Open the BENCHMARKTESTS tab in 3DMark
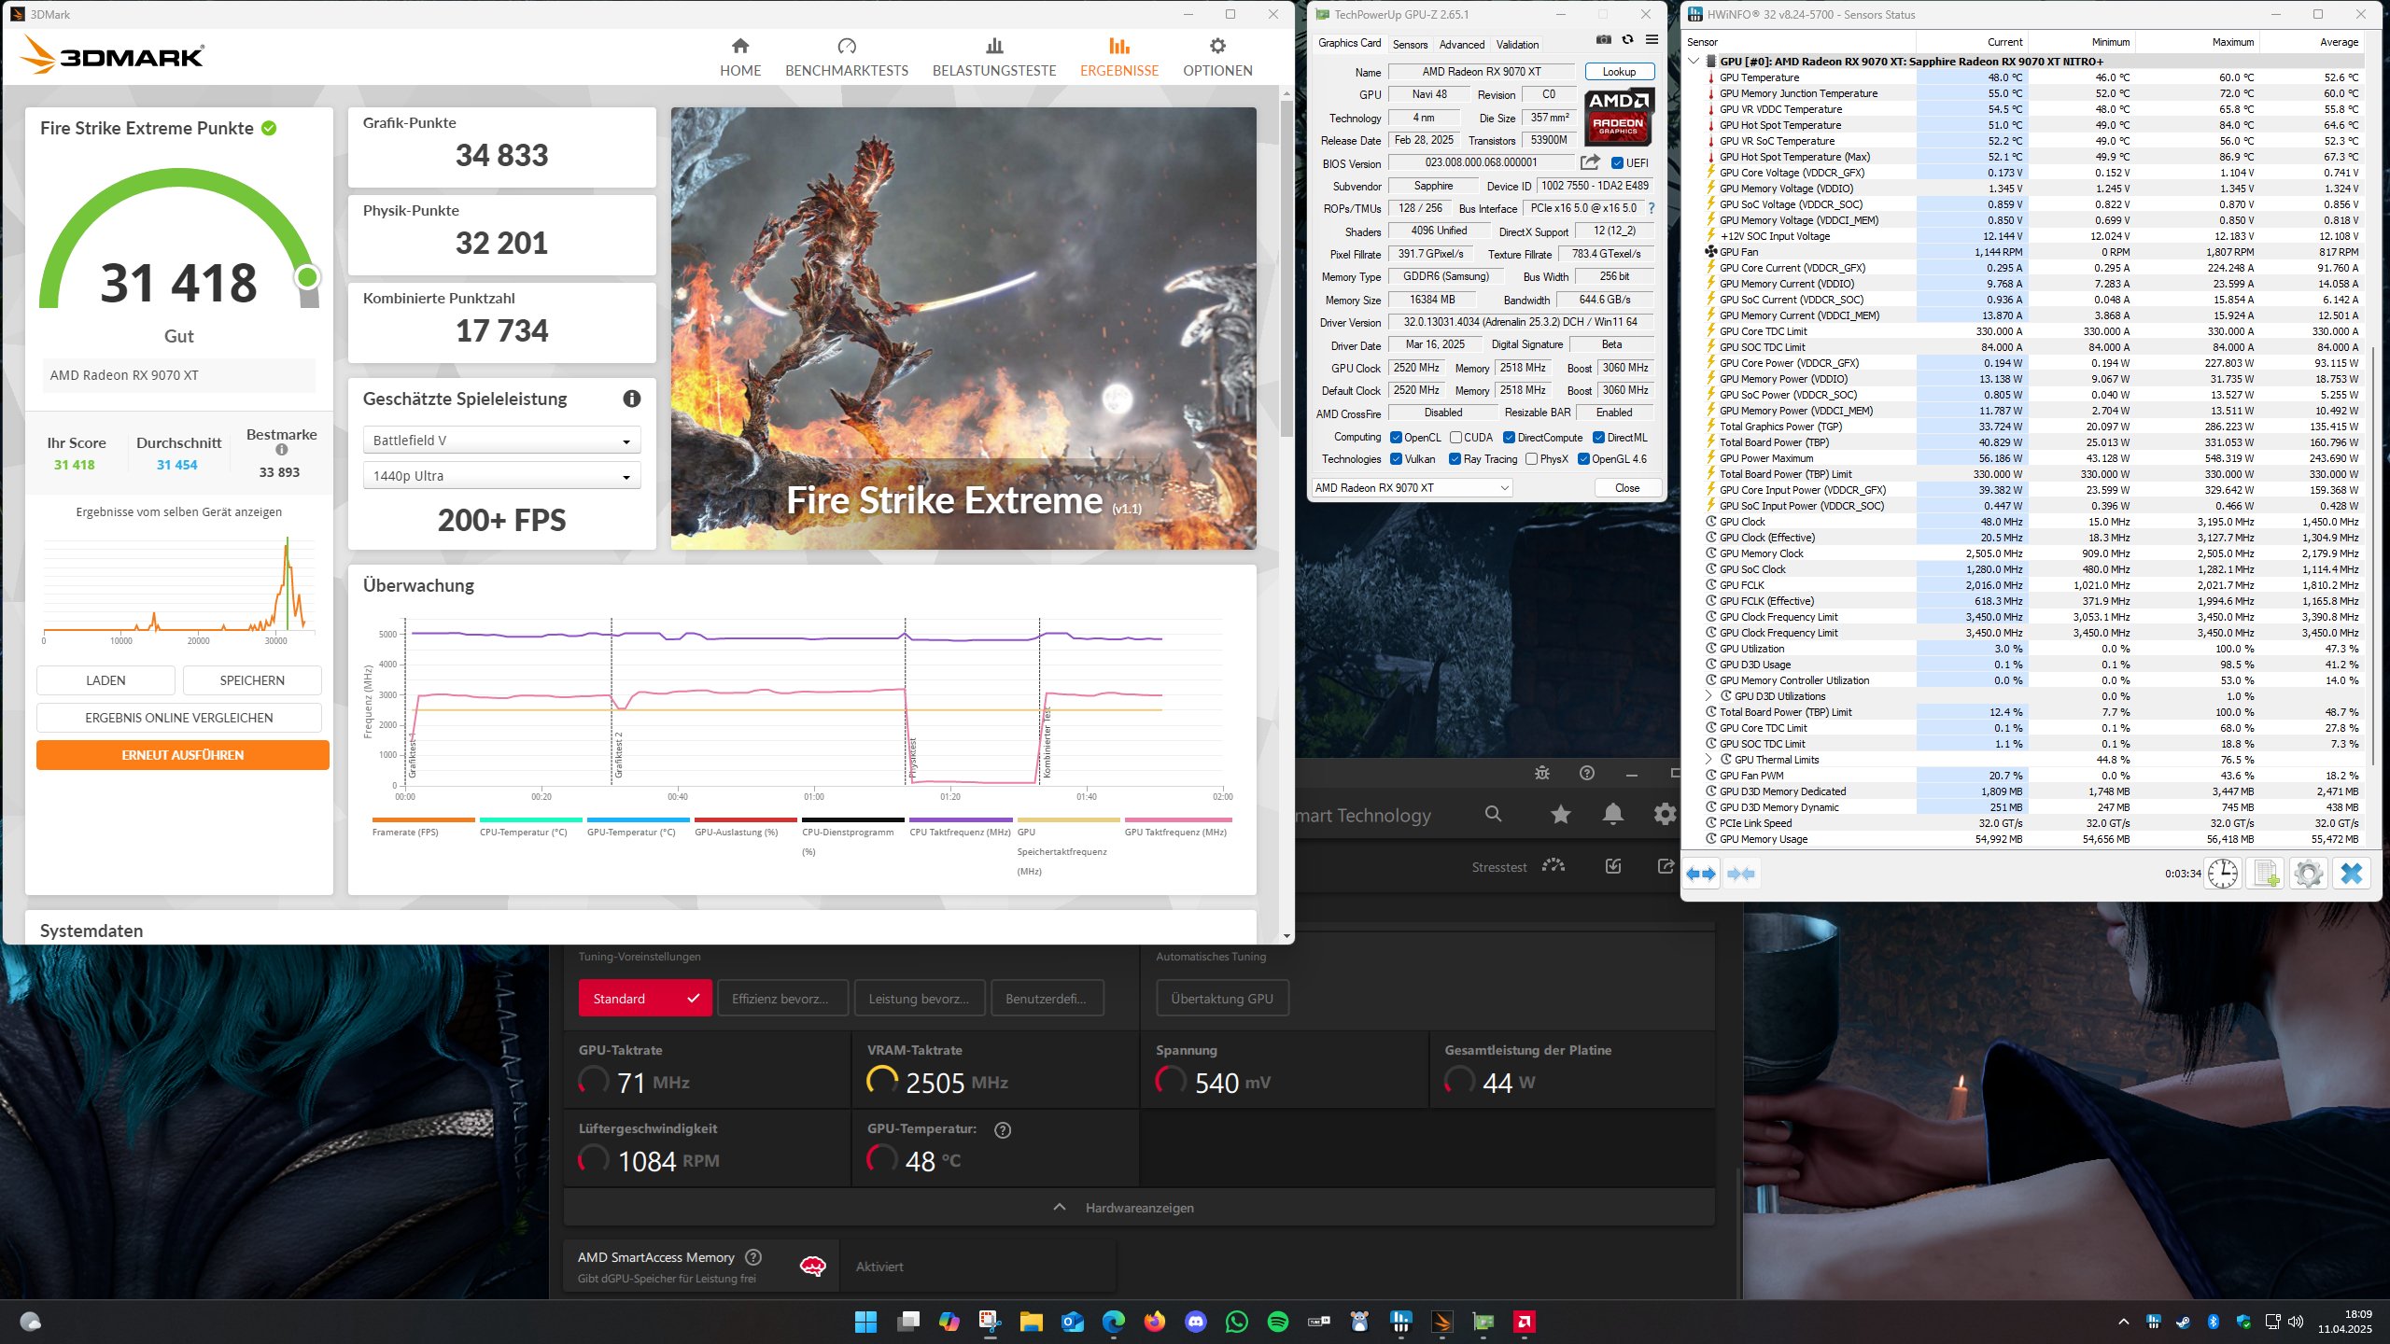 pos(846,57)
